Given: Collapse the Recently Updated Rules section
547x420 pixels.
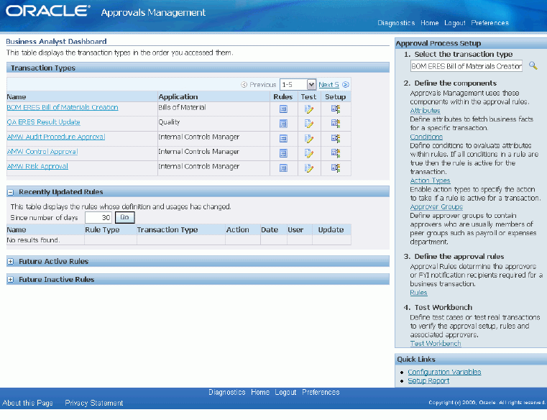Looking at the screenshot, I should [11, 192].
